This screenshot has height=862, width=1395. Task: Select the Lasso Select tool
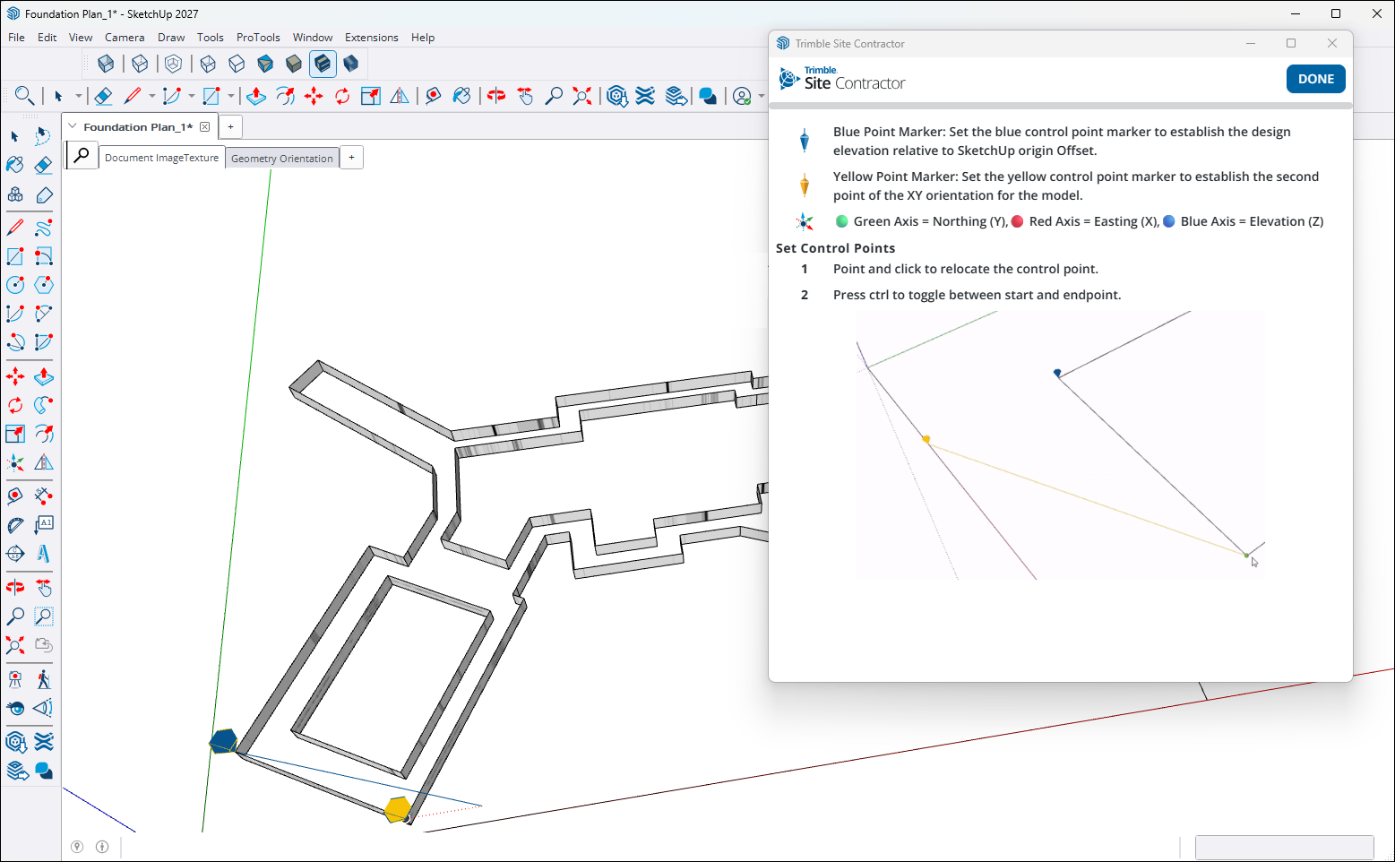(43, 136)
